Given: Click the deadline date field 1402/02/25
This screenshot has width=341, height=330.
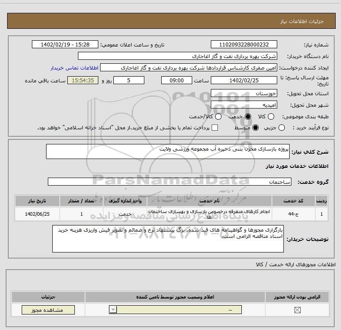Looking at the screenshot, I should pyautogui.click(x=244, y=80).
